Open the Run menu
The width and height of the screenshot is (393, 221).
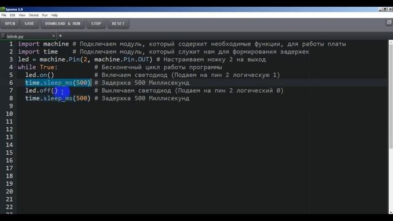tap(45, 15)
